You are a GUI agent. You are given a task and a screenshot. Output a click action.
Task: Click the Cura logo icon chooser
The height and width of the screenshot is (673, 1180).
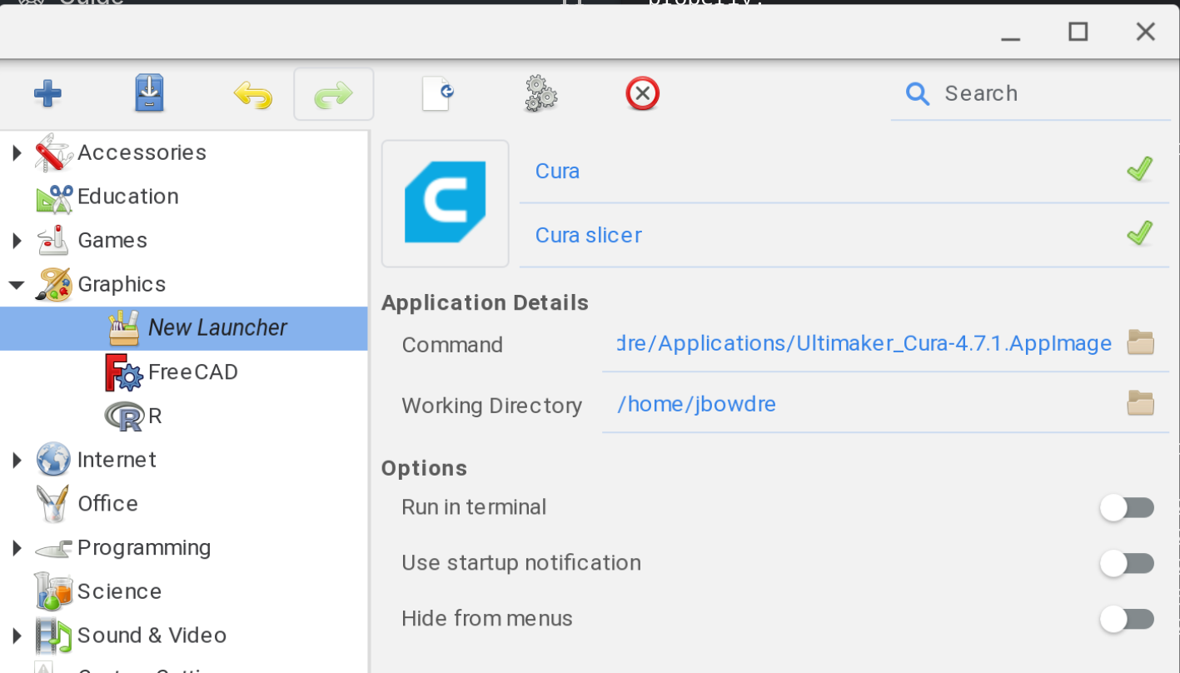pos(445,203)
